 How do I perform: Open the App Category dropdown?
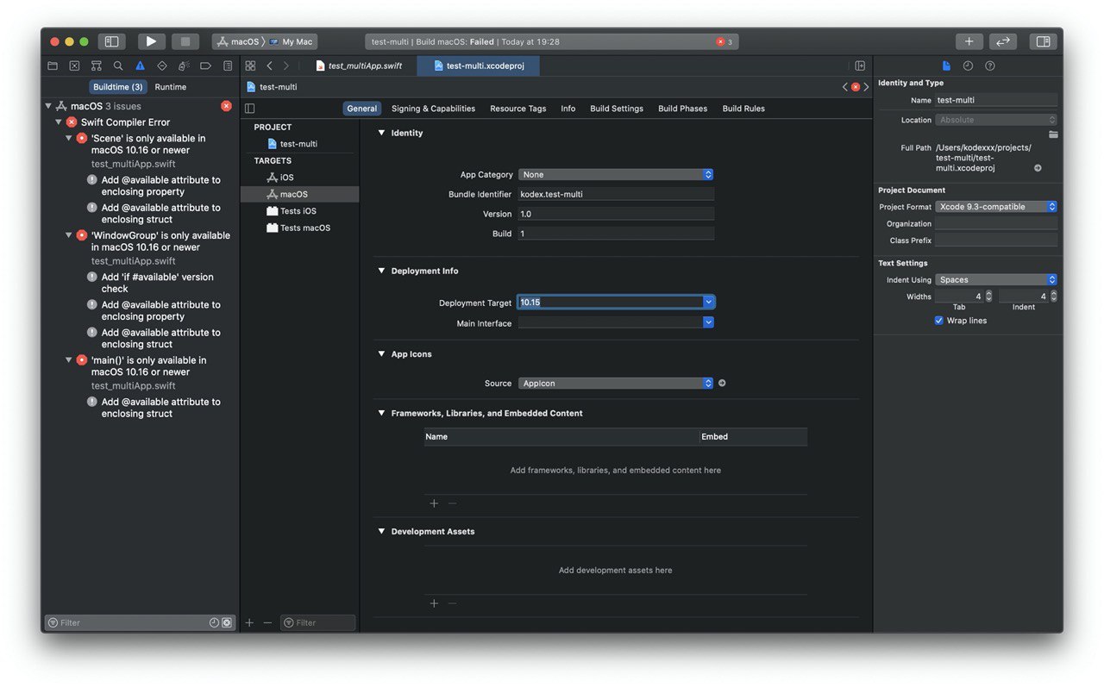click(x=616, y=174)
